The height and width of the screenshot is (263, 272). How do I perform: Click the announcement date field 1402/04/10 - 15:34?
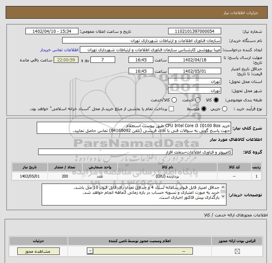pyautogui.click(x=52, y=31)
